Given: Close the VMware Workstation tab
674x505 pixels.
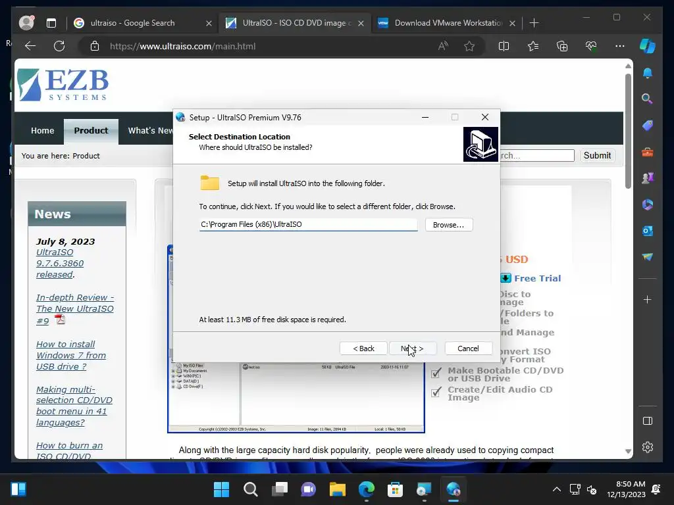Looking at the screenshot, I should coord(512,23).
